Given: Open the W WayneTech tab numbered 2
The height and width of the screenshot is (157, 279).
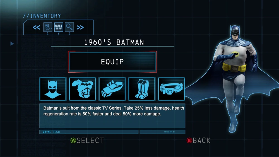Looking at the screenshot, I should (59, 27).
